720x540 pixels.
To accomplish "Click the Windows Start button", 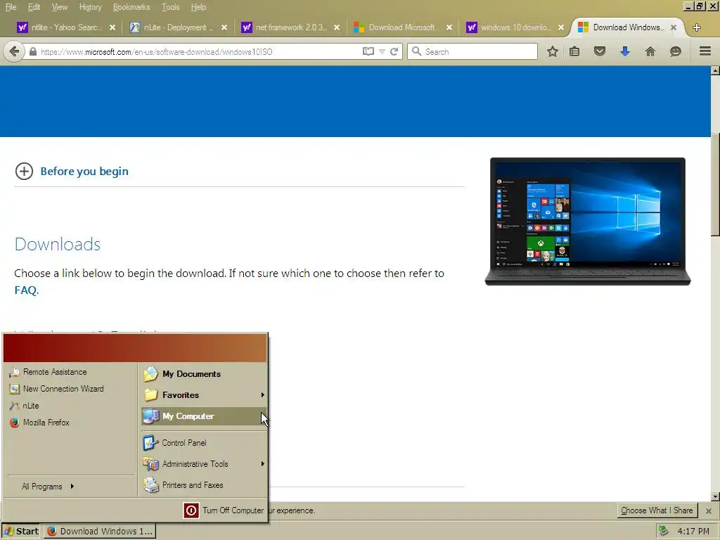I will (x=21, y=532).
